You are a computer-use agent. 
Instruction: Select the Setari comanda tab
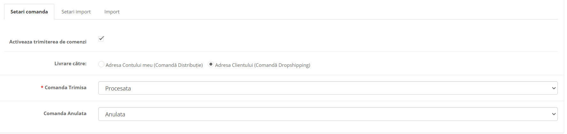click(x=29, y=12)
